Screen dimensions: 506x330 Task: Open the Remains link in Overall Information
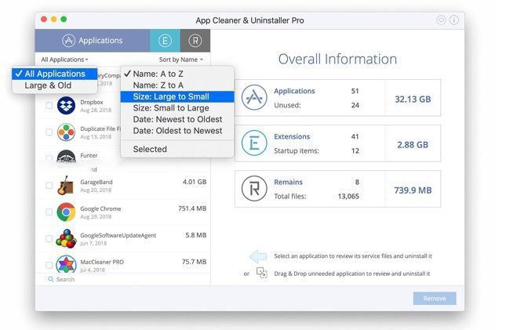click(288, 182)
